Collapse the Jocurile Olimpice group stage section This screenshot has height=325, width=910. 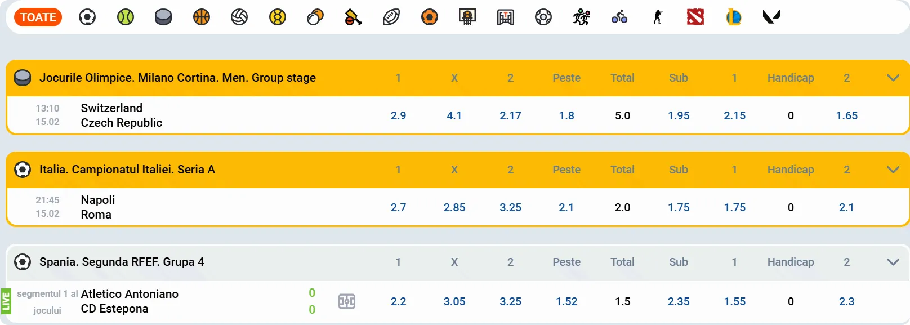893,78
